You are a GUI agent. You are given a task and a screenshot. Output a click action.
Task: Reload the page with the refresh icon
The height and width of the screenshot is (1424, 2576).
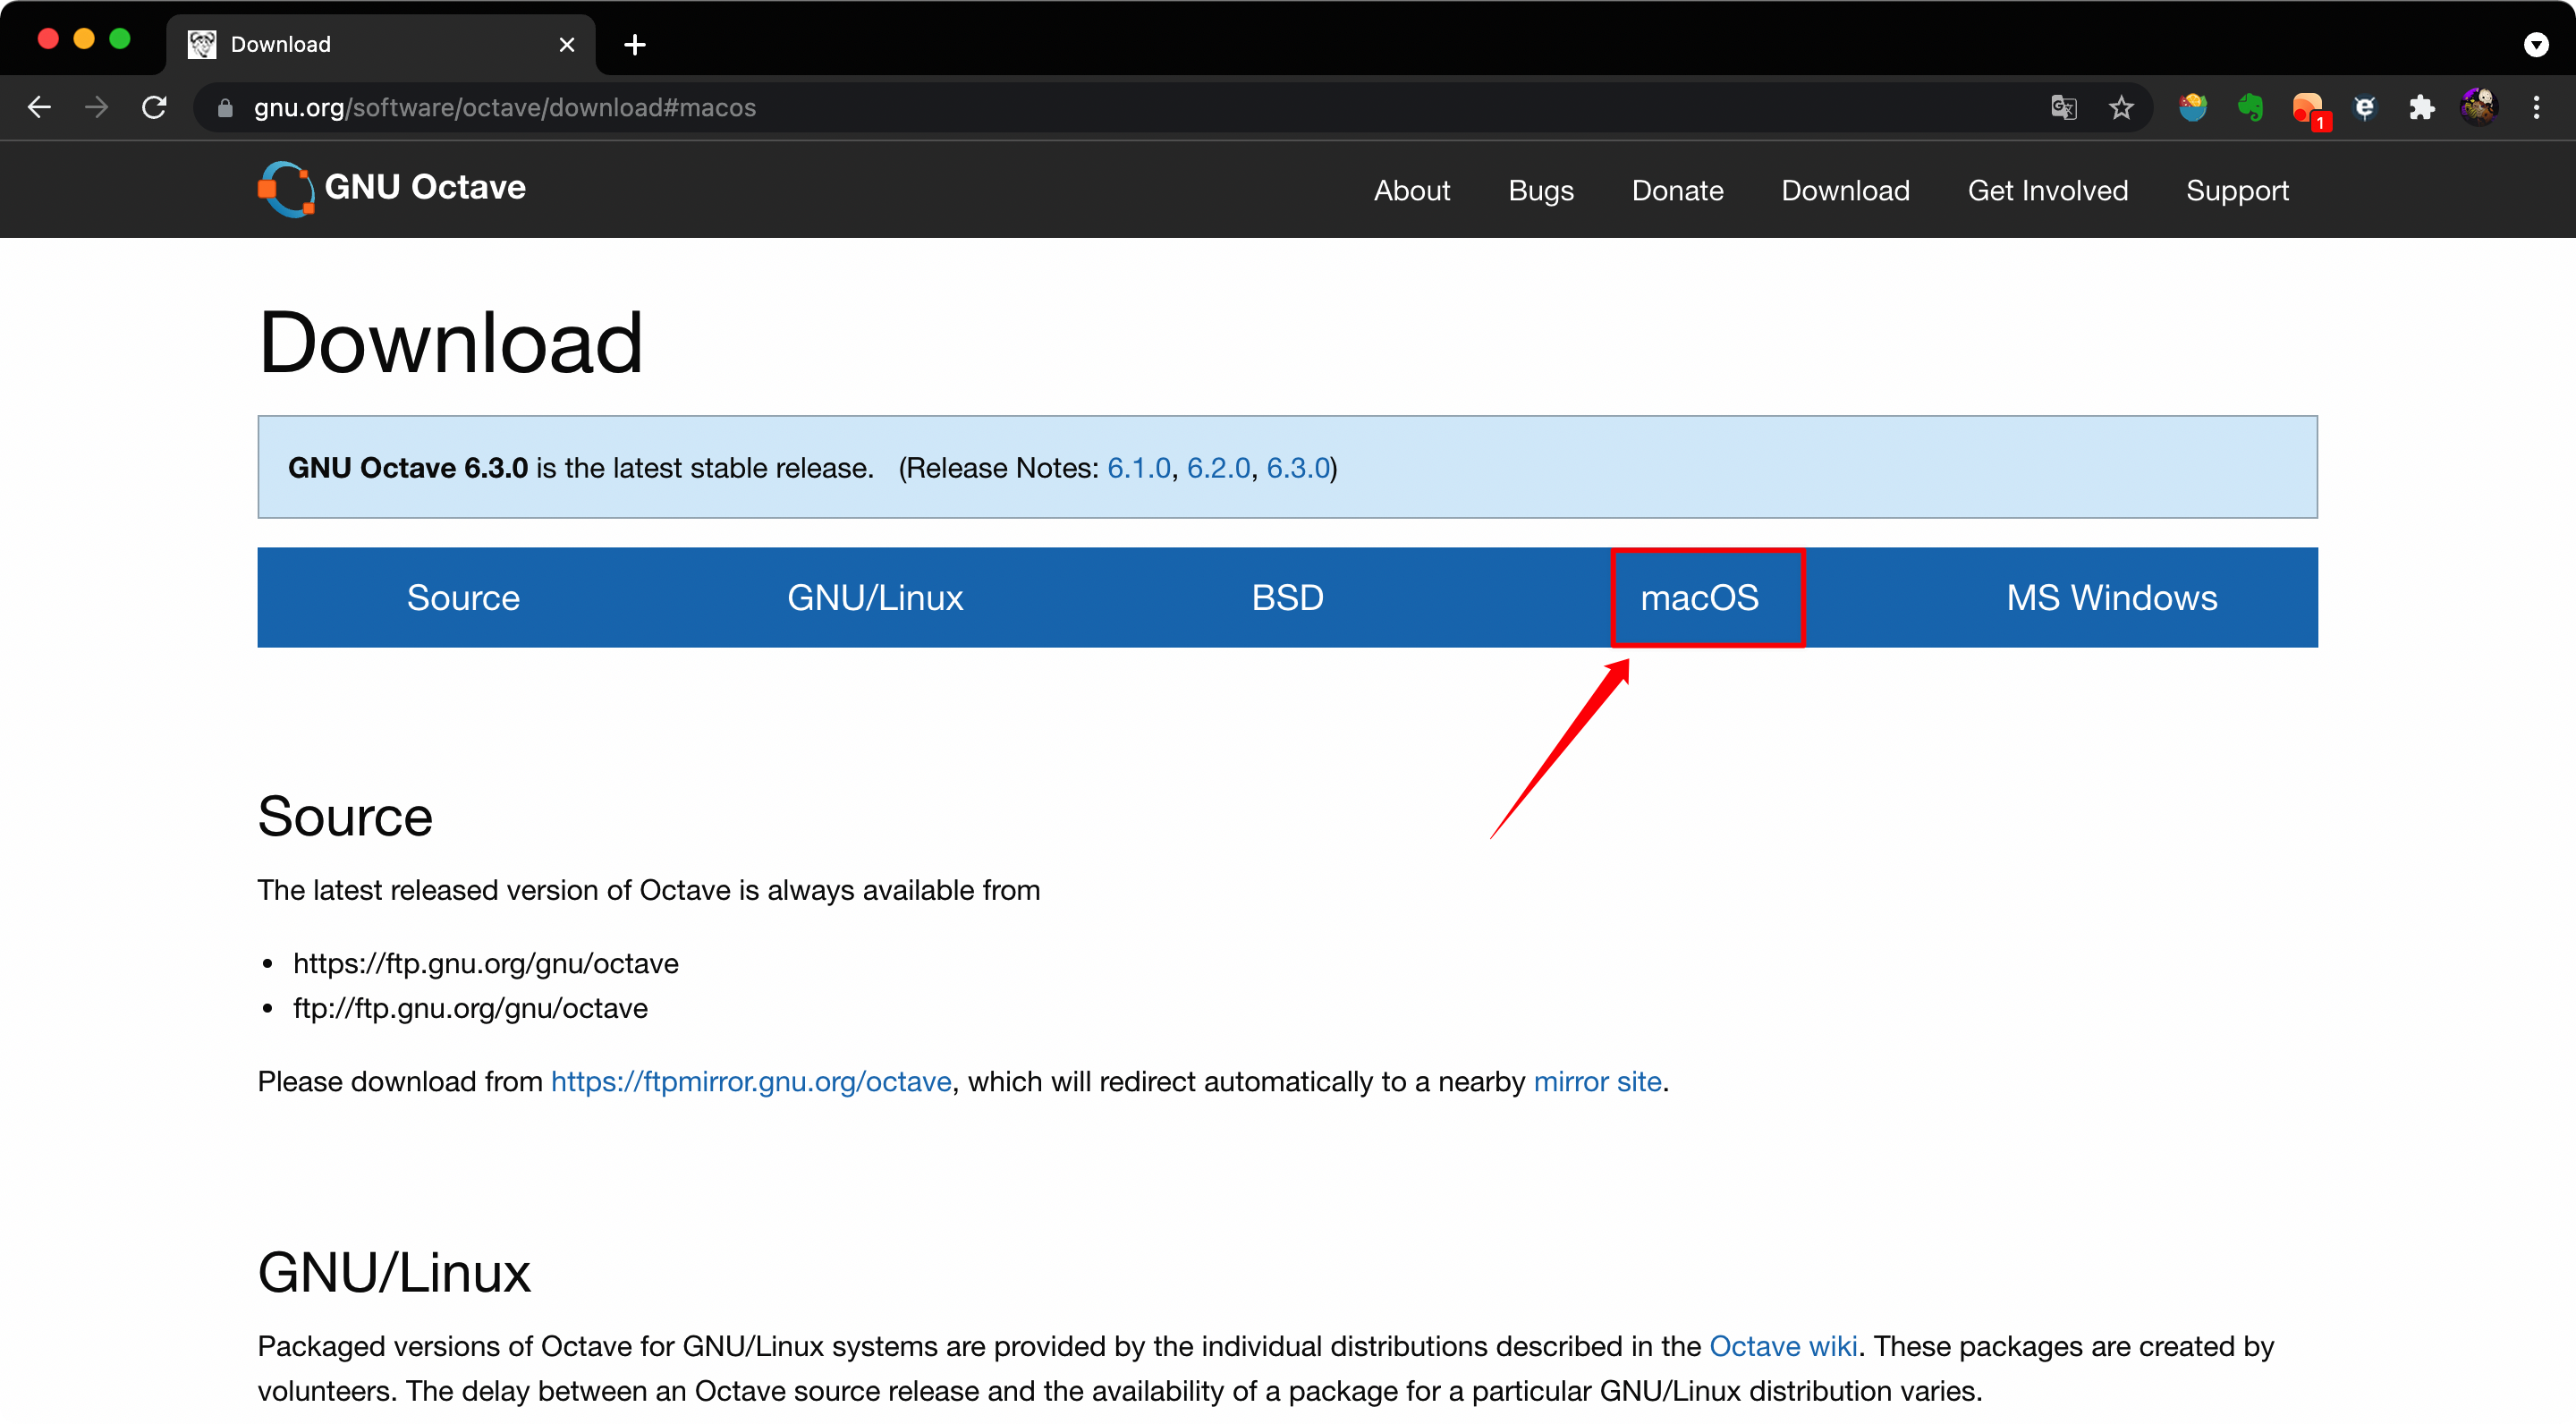coord(154,107)
